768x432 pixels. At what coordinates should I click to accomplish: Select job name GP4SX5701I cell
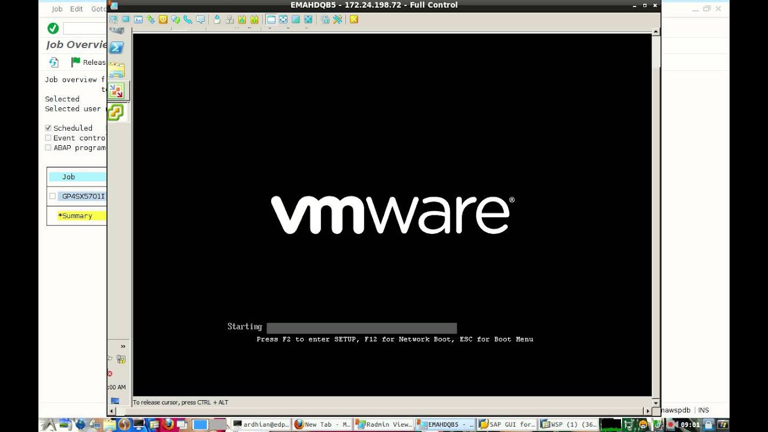pos(83,196)
